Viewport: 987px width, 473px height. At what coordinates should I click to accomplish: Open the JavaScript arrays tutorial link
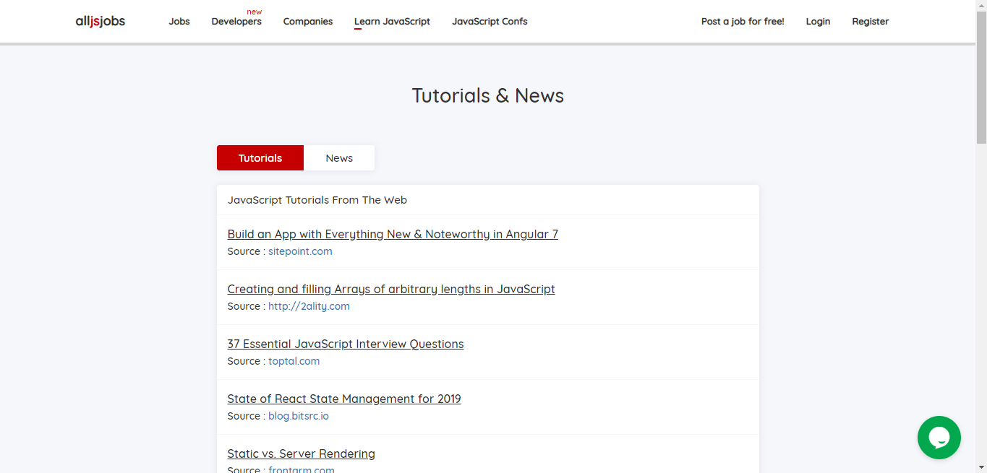tap(391, 289)
